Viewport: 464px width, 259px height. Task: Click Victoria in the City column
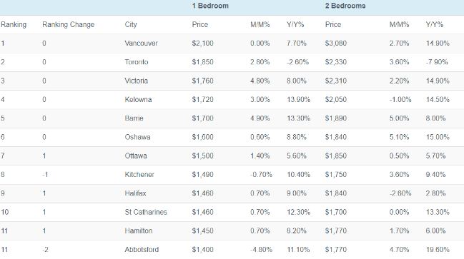point(136,81)
